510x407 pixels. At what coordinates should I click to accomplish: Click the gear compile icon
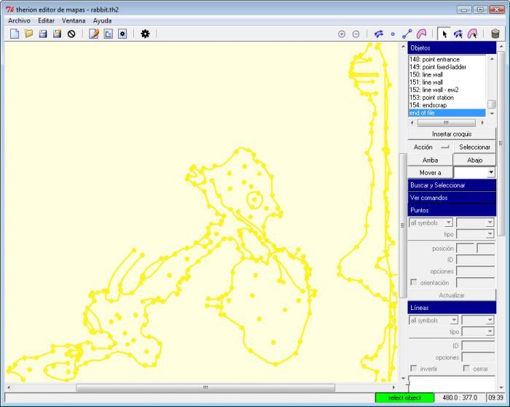point(145,34)
